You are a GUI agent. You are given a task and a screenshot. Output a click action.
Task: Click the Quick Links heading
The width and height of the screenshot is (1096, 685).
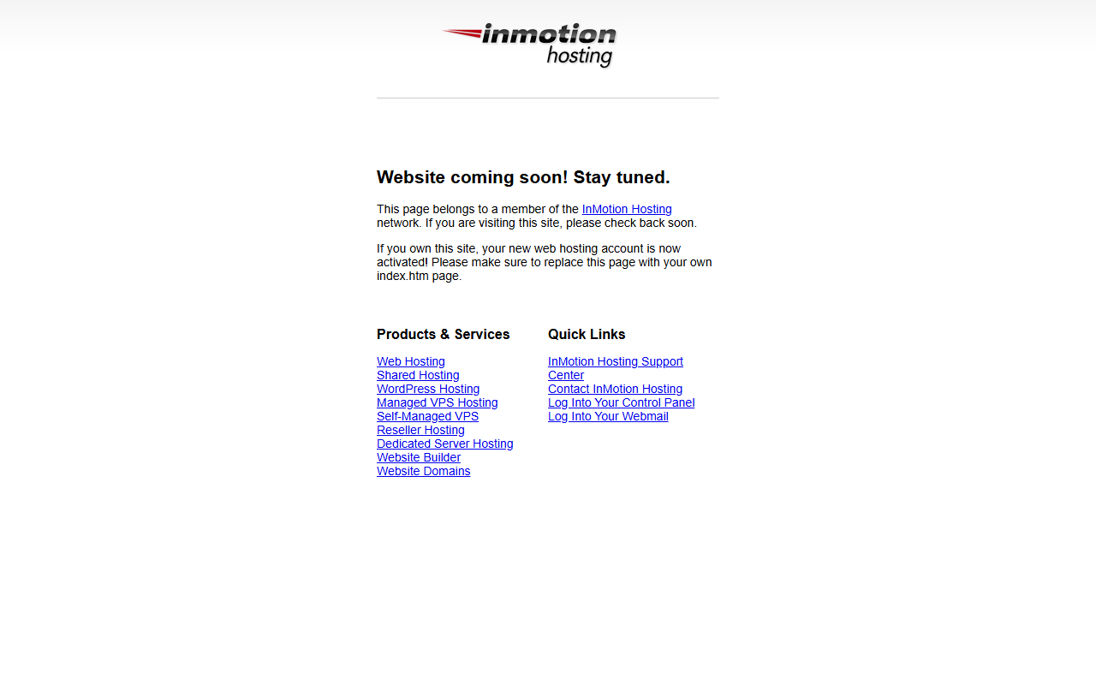coord(587,334)
